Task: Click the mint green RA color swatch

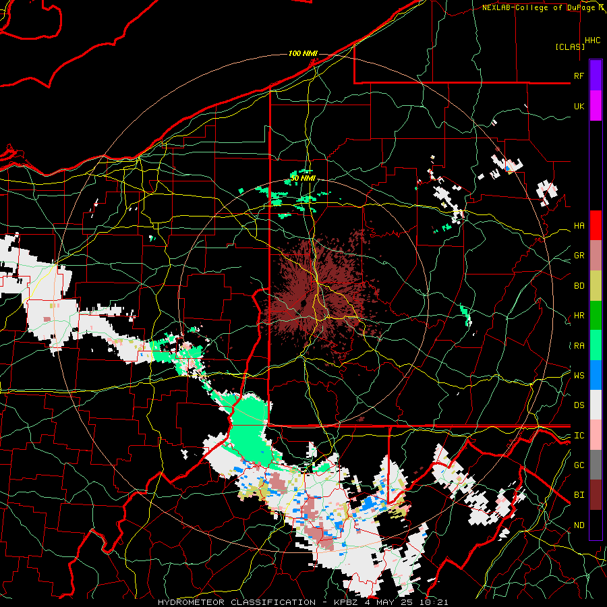Action: pyautogui.click(x=596, y=345)
